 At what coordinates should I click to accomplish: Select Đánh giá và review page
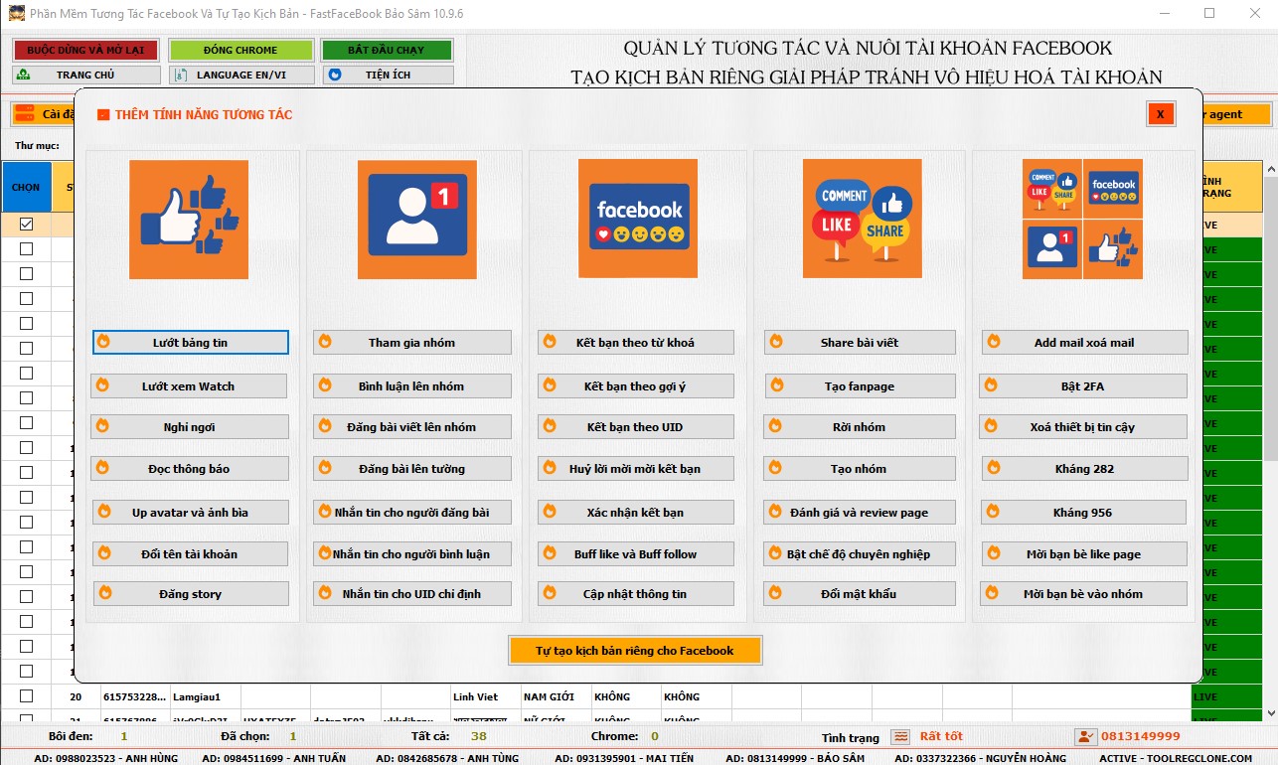[x=860, y=513]
